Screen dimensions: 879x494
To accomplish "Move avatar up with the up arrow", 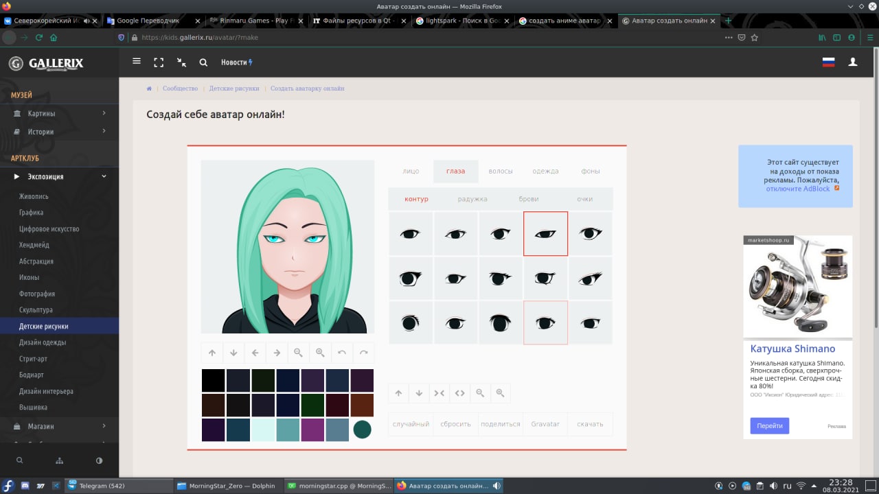I will pos(212,353).
